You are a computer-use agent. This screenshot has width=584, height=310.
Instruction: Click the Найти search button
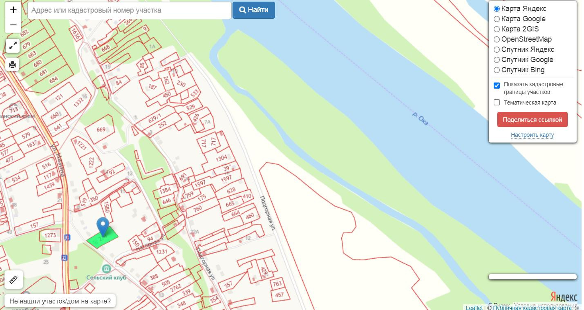254,10
